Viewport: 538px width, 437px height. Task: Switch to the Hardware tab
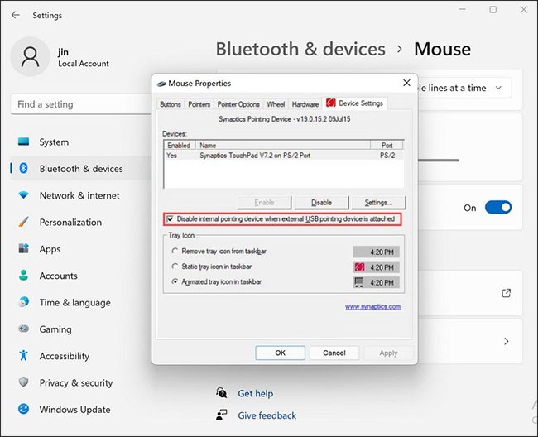305,104
